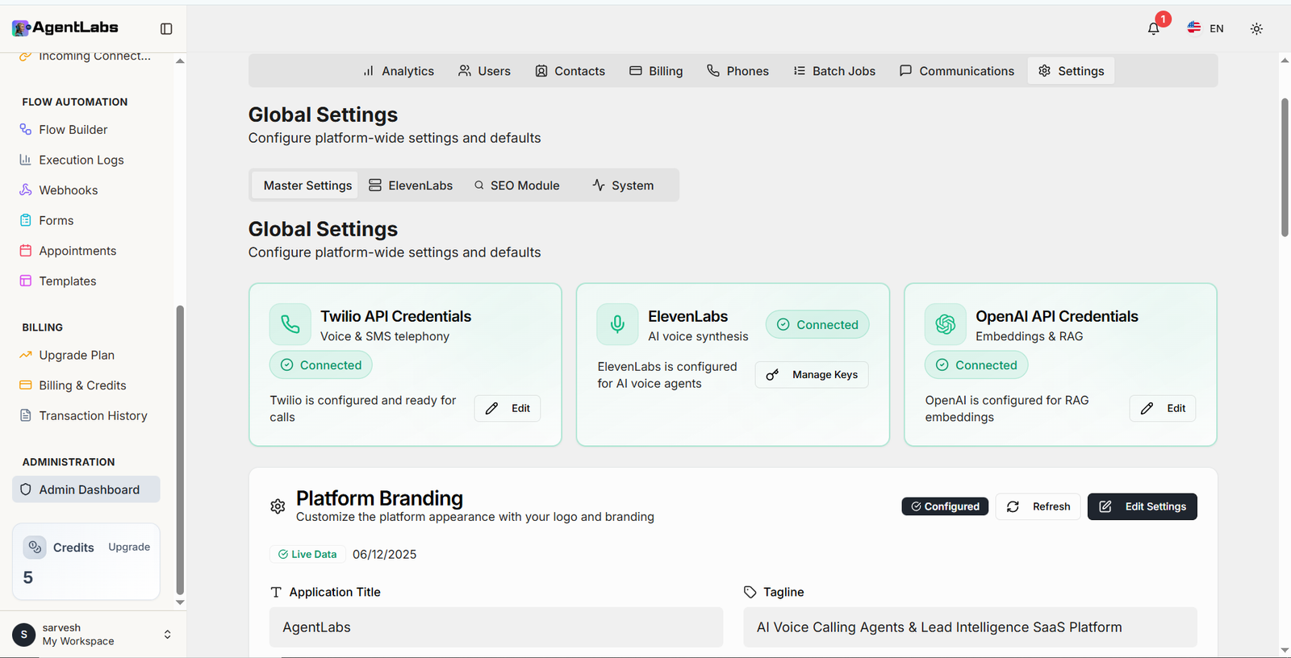The image size is (1291, 658).
Task: Click the Upgrade Plan trend icon
Action: click(x=26, y=355)
